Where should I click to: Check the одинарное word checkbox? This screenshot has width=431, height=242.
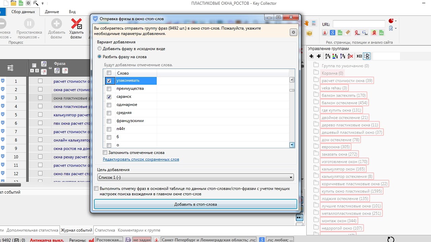(x=109, y=105)
